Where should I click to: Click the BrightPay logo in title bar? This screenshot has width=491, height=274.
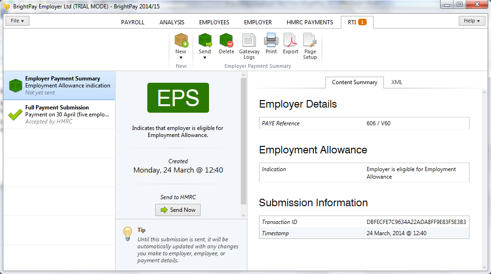tap(7, 6)
